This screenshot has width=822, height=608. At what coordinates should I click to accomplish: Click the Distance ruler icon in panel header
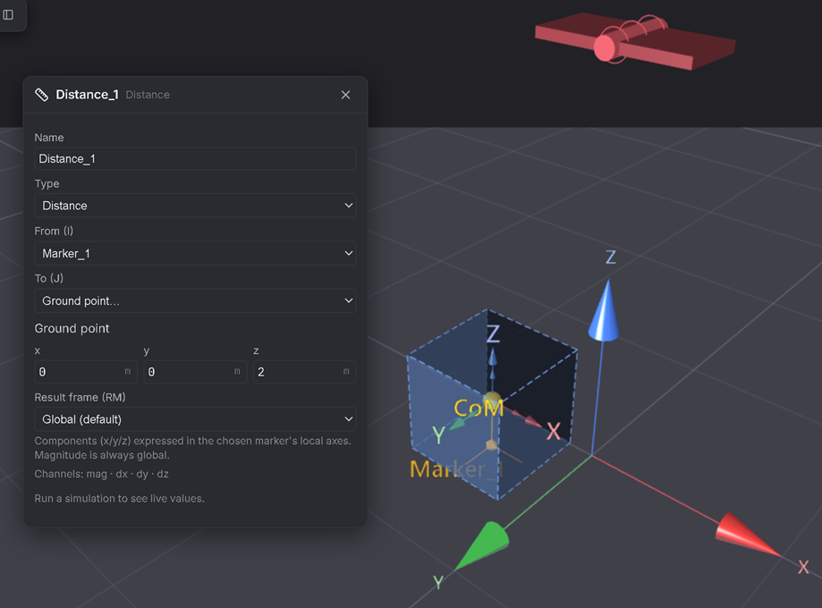(41, 95)
